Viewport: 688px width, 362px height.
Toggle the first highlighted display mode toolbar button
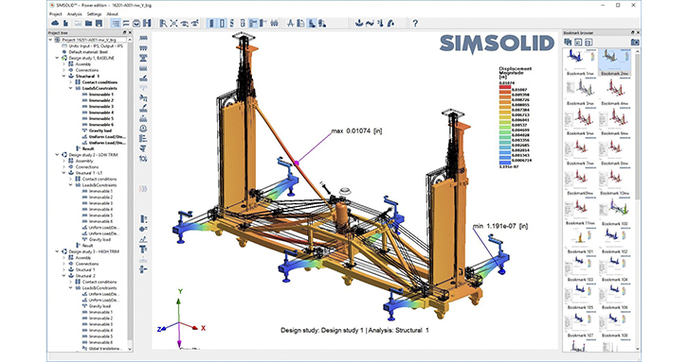pyautogui.click(x=211, y=24)
